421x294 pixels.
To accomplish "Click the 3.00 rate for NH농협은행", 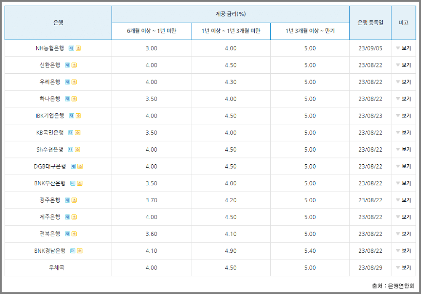I will (152, 48).
